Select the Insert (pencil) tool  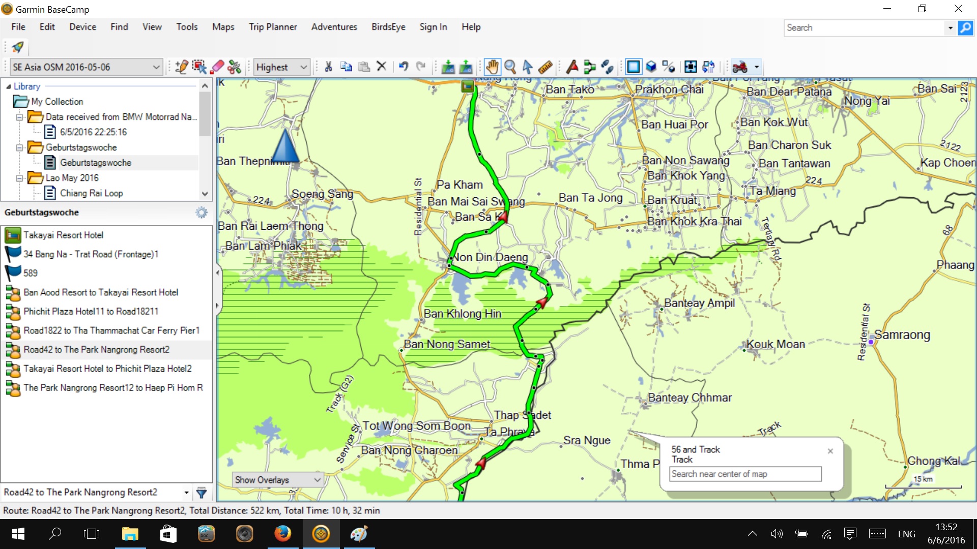coord(182,67)
